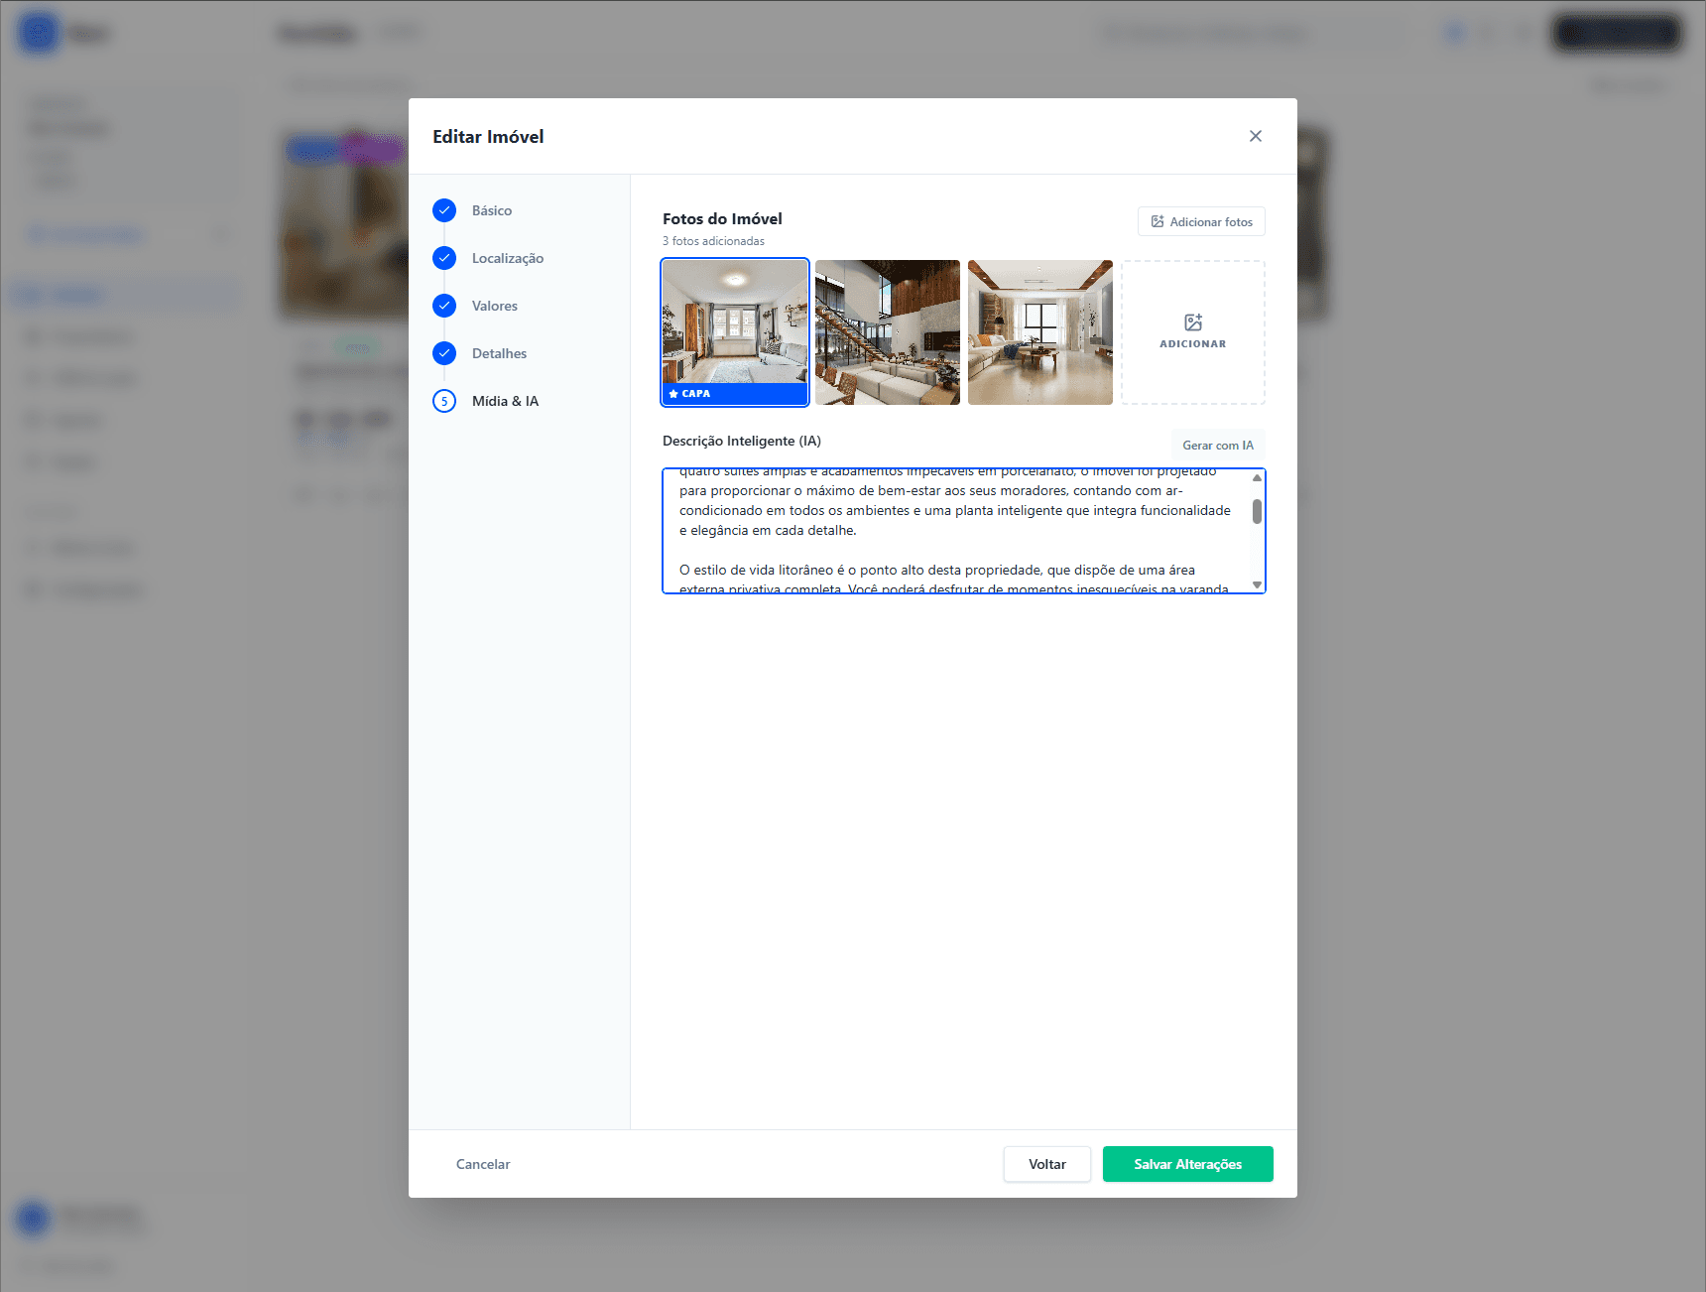Viewport: 1706px width, 1292px height.
Task: Click the description scrollbar thumb
Action: pos(1257,511)
